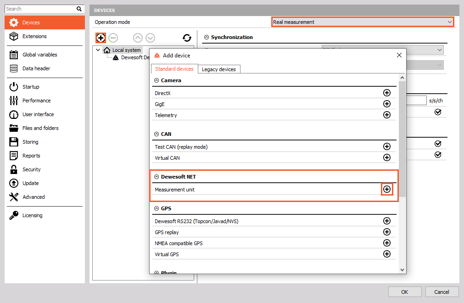Close the Add device dialog
This screenshot has height=303, width=464.
pyautogui.click(x=399, y=56)
